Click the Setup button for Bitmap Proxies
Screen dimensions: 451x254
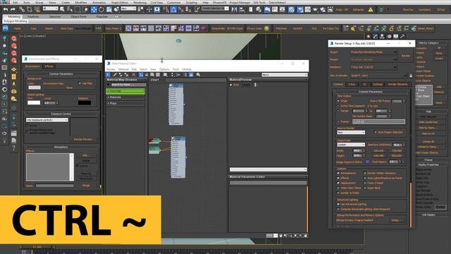(396, 220)
